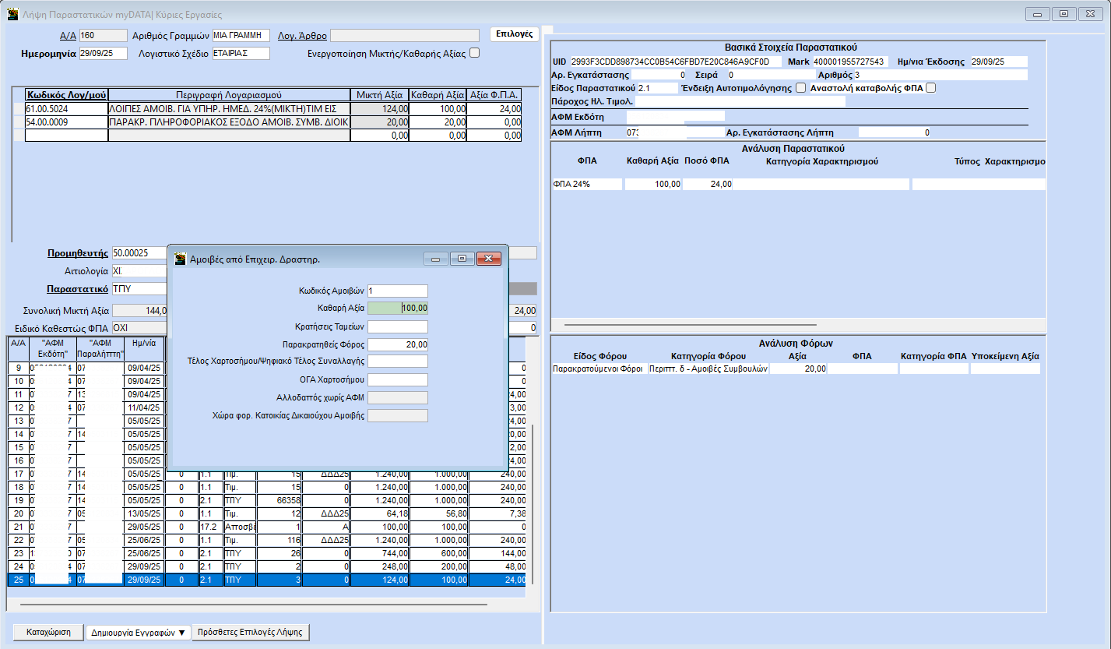The width and height of the screenshot is (1111, 649).
Task: Open Πρόσθετες Επιλογές Λήψης
Action: pos(251,632)
